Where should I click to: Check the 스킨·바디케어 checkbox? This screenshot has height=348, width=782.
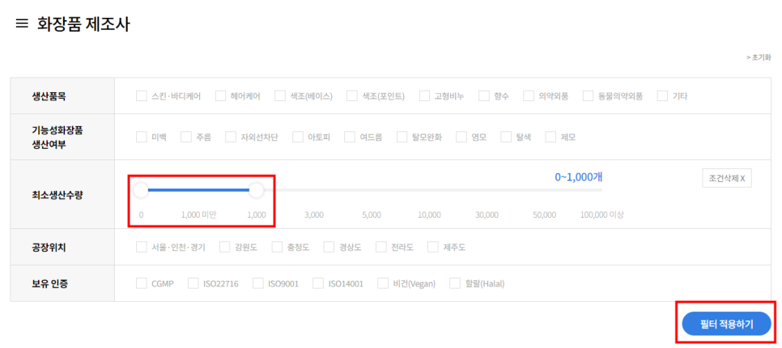point(142,95)
